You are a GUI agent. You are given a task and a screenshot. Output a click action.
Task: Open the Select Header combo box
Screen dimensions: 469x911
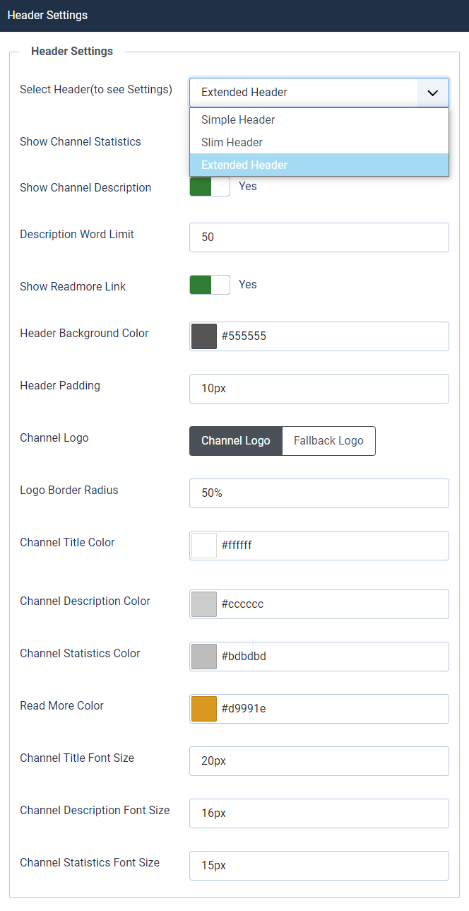click(x=304, y=93)
